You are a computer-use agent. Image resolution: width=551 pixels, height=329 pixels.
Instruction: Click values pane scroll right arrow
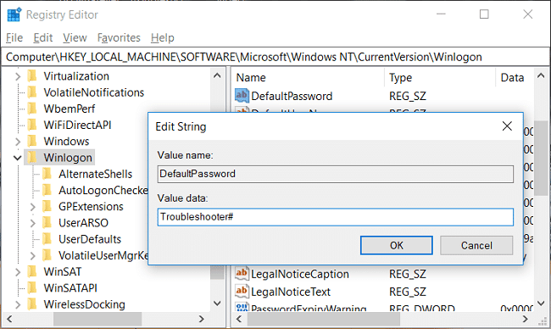coord(526,319)
